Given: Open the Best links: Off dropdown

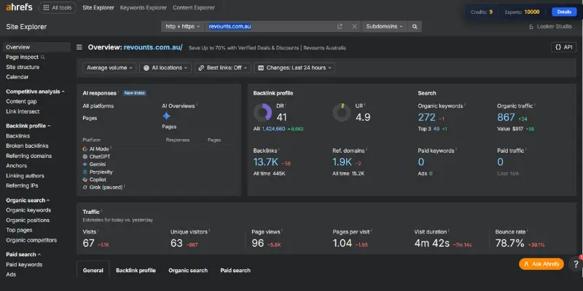Looking at the screenshot, I should coord(223,68).
